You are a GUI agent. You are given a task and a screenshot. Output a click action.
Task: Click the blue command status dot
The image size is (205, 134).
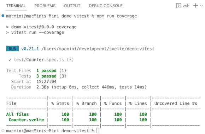[3, 16]
